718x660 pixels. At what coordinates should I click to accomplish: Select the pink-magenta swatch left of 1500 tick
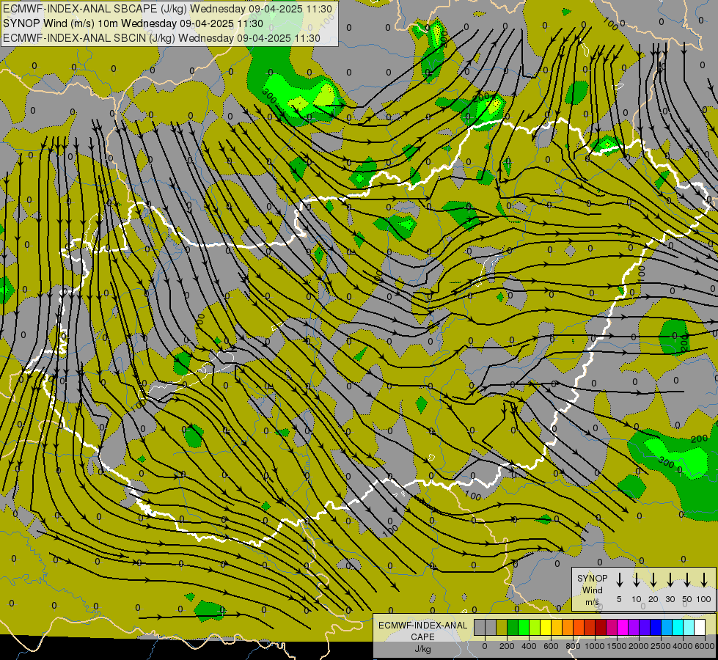[612, 628]
